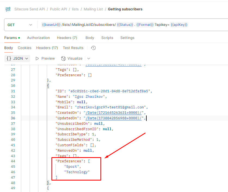Screen dimensions: 228x192
Task: Click the "Sport" preference value
Action: click(x=72, y=167)
